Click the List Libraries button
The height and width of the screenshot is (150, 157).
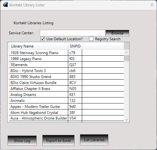click(x=94, y=140)
